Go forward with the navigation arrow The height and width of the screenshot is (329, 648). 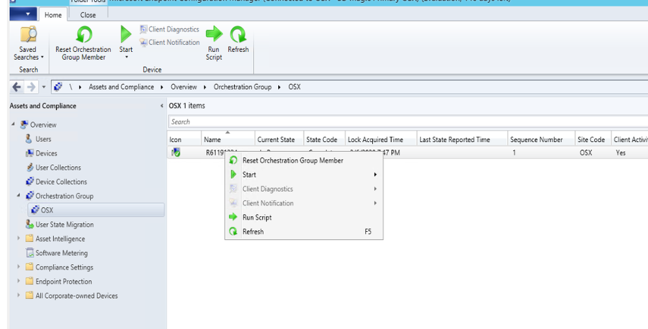pos(31,87)
